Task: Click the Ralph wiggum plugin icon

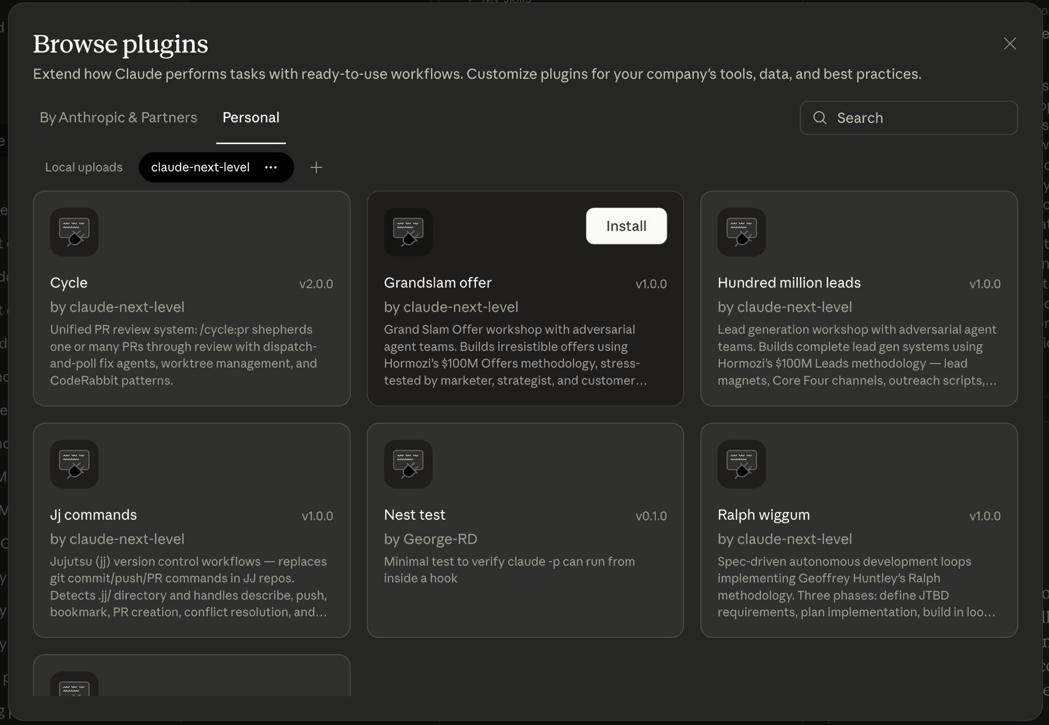Action: (x=742, y=464)
